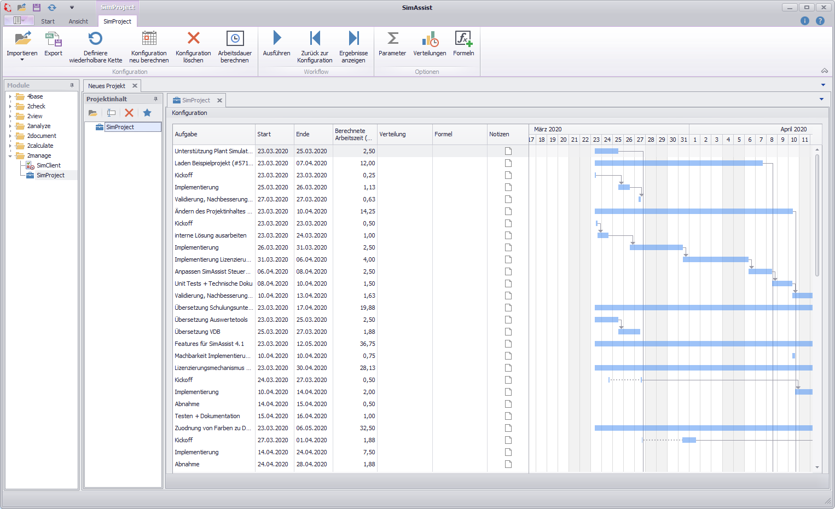Expand the 4base module folder

tap(10, 96)
